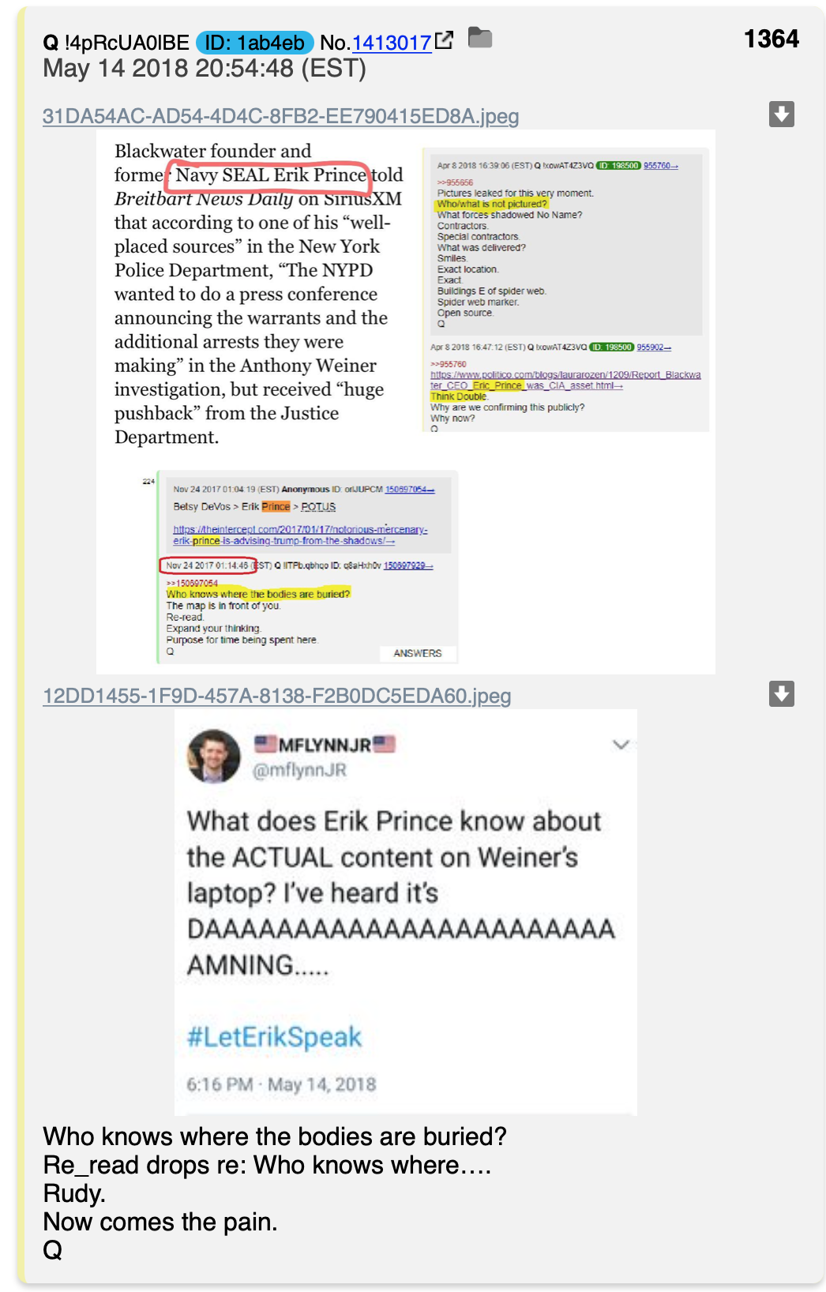826x1292 pixels.
Task: Open 12DD1455-1F9D-457A-8138-F2B0DC5EDA60.jpeg file link
Action: [x=276, y=697]
